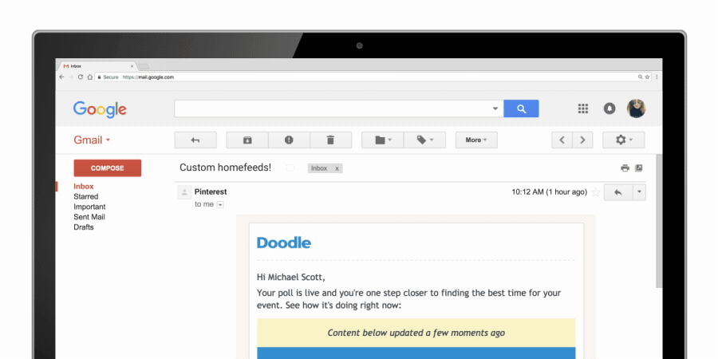Toggle the importance marker beside the subject

click(290, 168)
